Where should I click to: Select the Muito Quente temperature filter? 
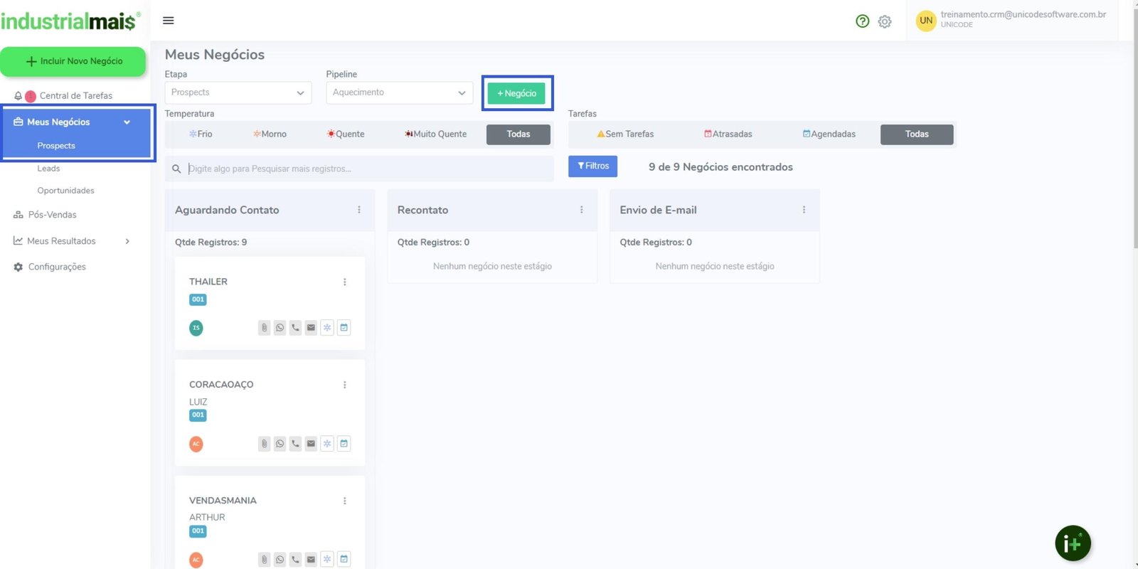coord(435,134)
